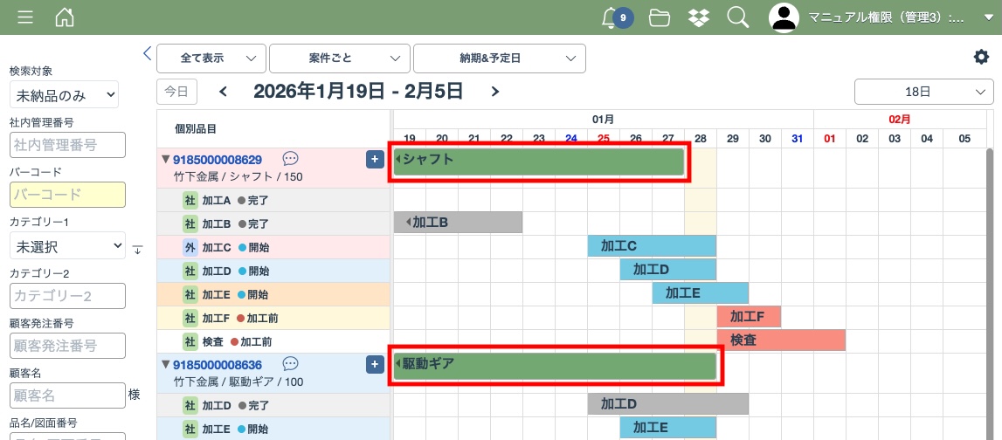Open order link 9185000008636

point(218,364)
